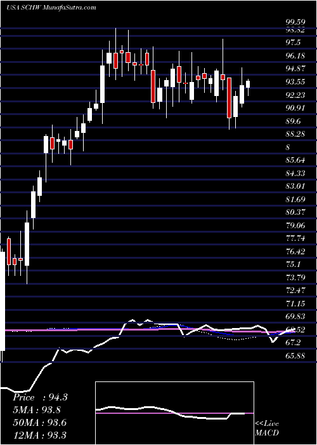Select the 93.55 price axis label

[295, 82]
